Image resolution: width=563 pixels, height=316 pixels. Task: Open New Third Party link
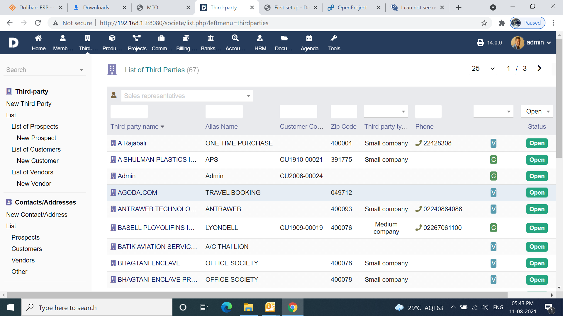(29, 104)
